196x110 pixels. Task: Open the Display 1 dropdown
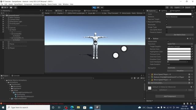(x=61, y=13)
